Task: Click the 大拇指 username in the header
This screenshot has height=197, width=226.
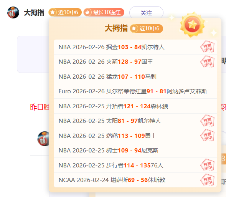Action: click(34, 13)
